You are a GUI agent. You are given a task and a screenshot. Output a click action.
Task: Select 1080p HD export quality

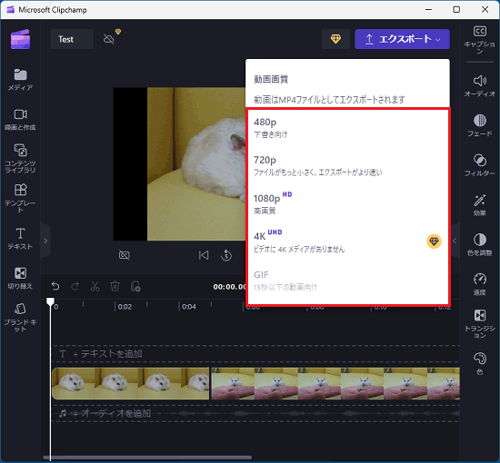[x=347, y=203]
